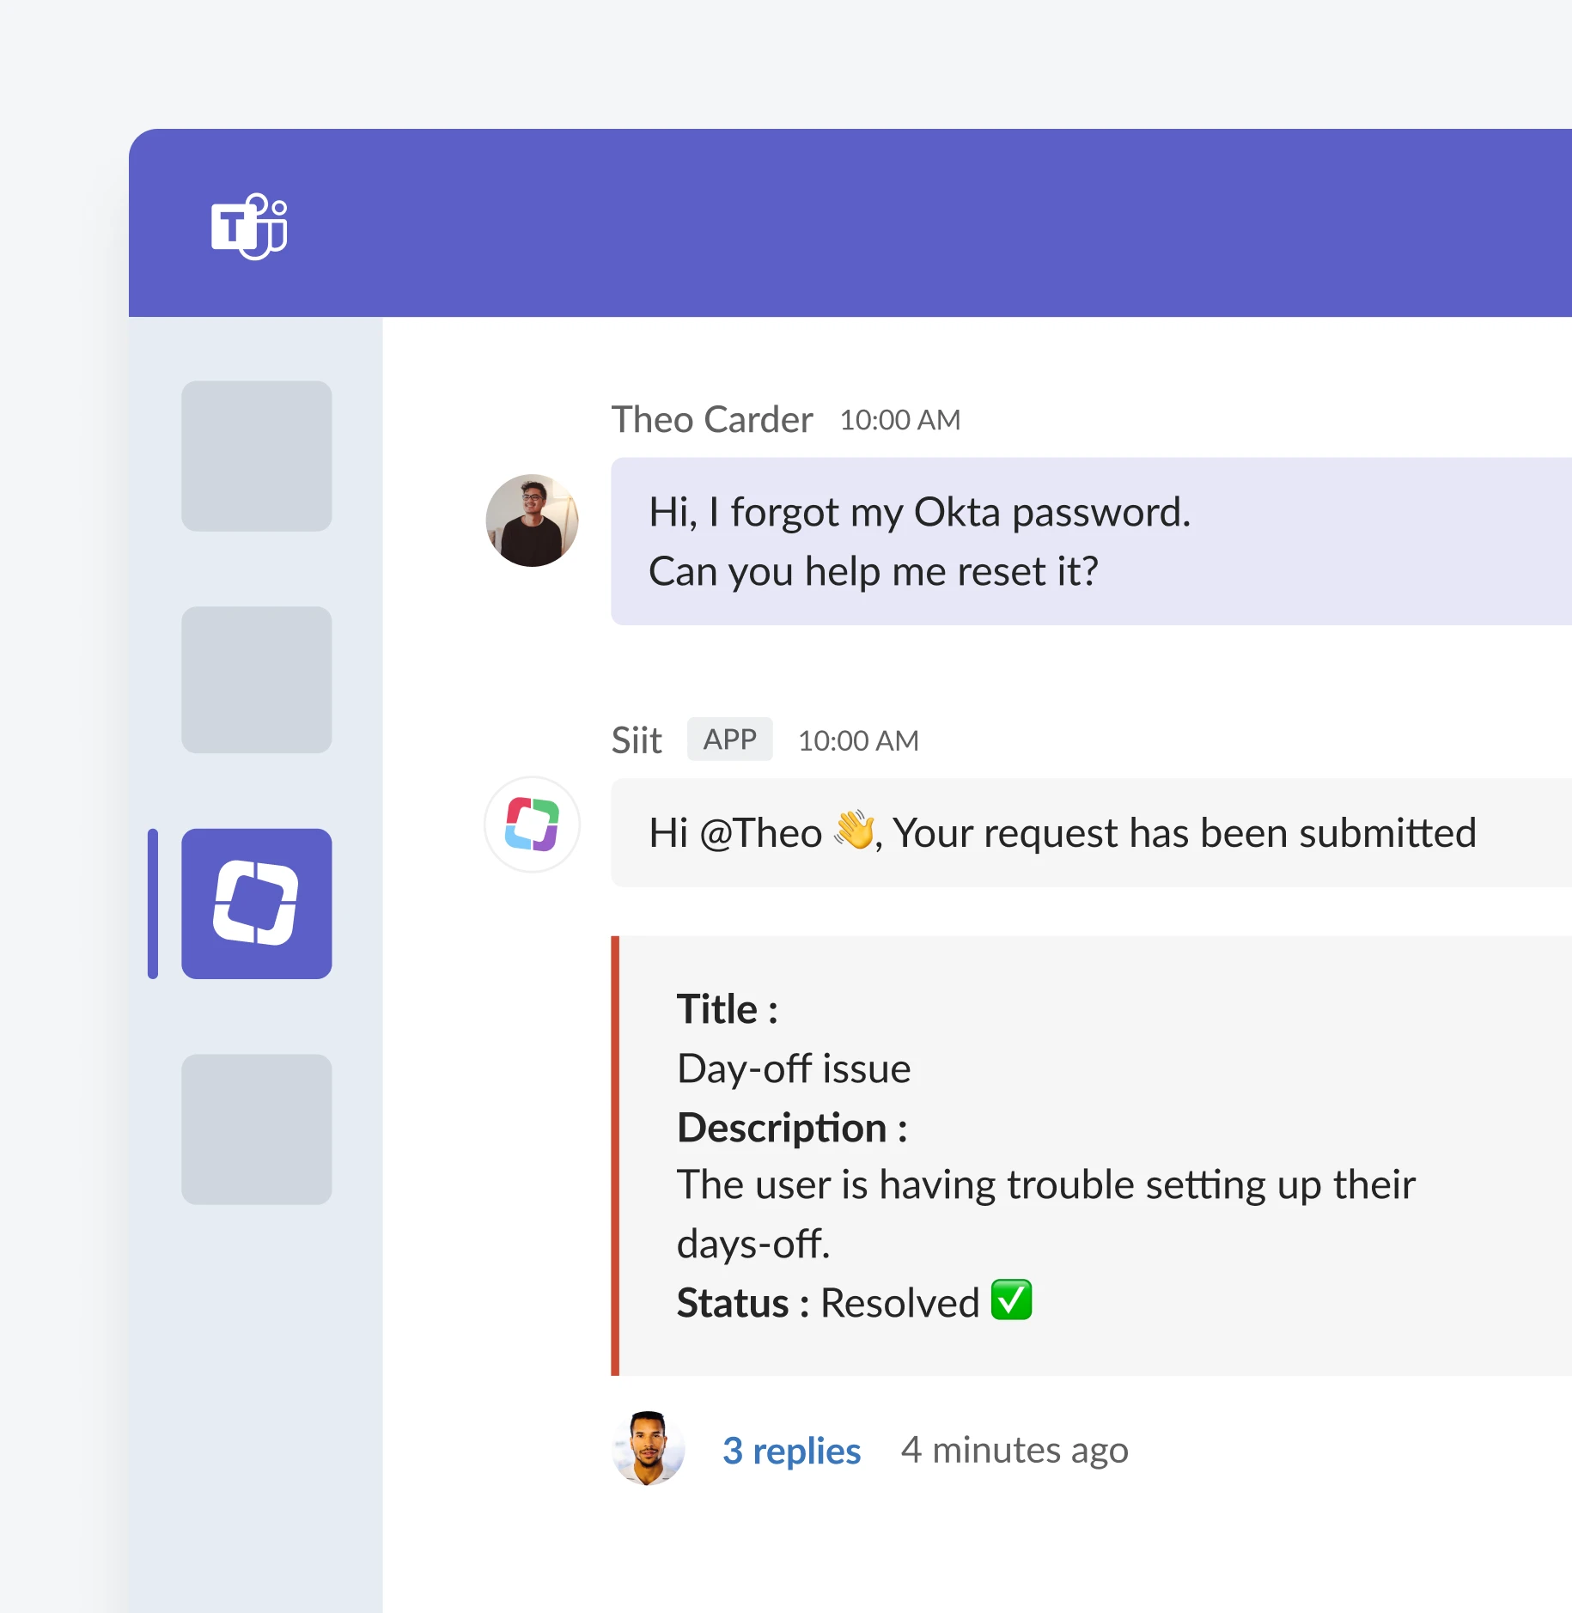1572x1613 pixels.
Task: Click the purple active-app indicator strip
Action: pos(153,903)
